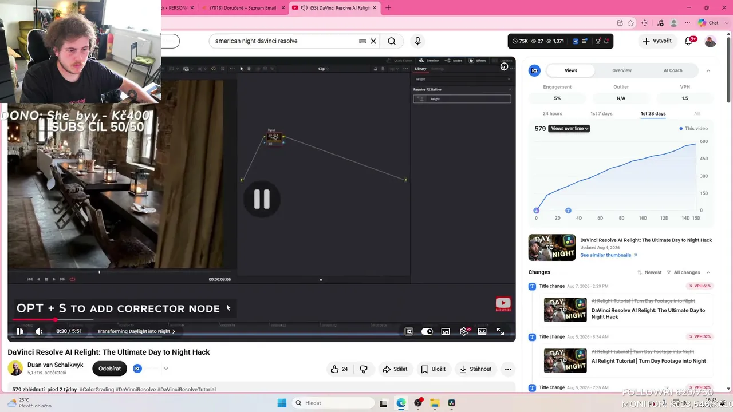Open a new browser tab

click(x=388, y=8)
